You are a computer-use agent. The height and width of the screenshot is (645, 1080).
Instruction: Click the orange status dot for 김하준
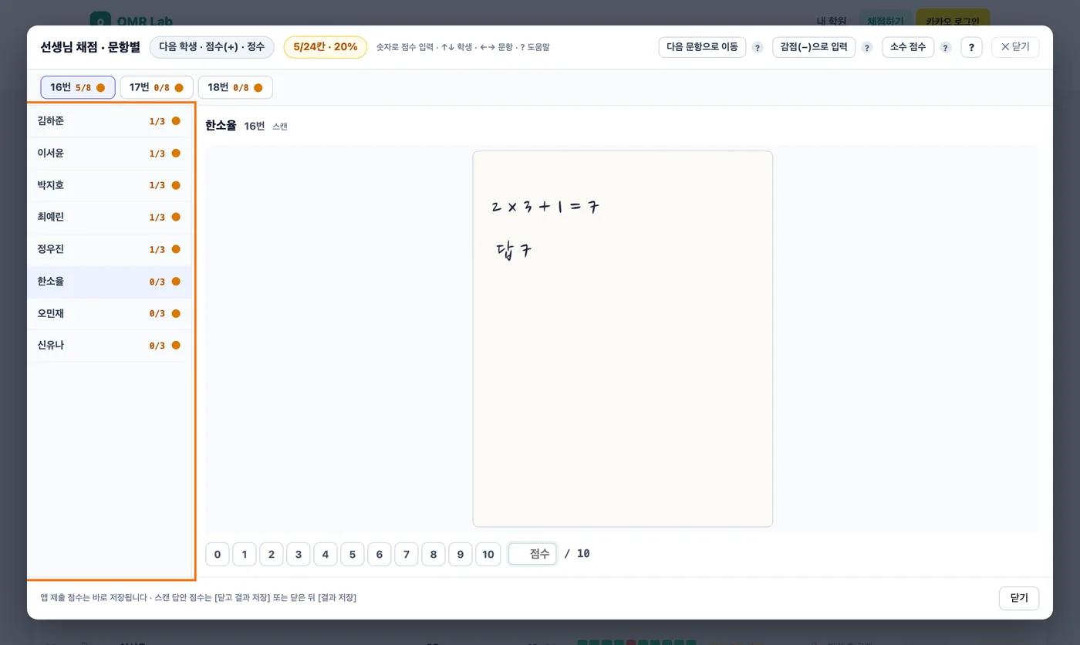(x=176, y=121)
